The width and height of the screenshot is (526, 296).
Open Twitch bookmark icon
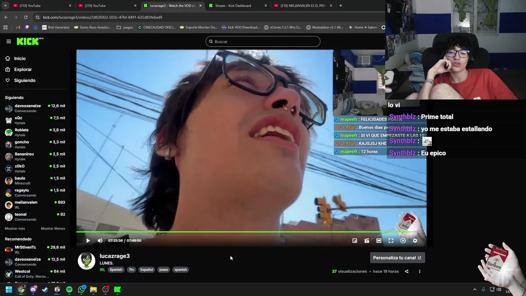point(27,28)
